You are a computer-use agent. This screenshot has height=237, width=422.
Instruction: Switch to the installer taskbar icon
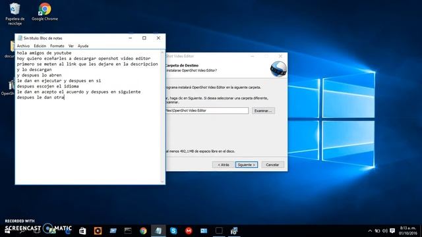(x=234, y=231)
